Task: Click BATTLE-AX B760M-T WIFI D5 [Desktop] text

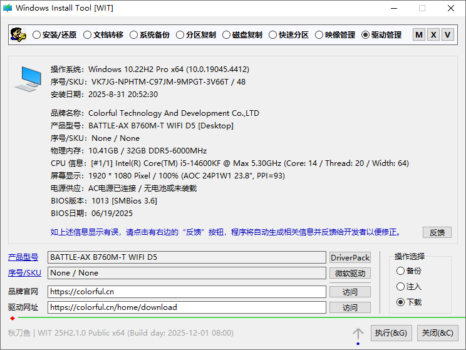Action: click(x=161, y=126)
